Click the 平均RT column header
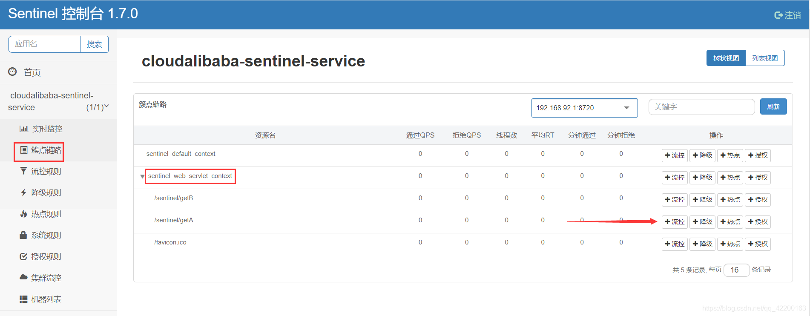Image resolution: width=810 pixels, height=316 pixels. pyautogui.click(x=543, y=135)
